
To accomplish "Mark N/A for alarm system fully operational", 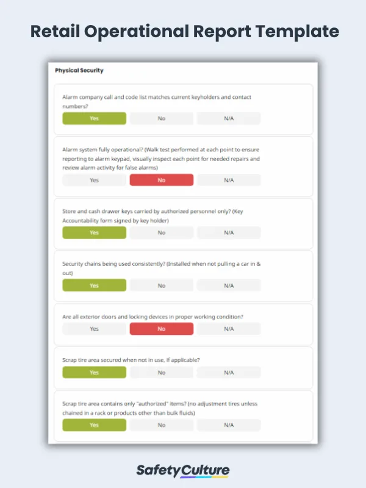I will click(x=229, y=180).
